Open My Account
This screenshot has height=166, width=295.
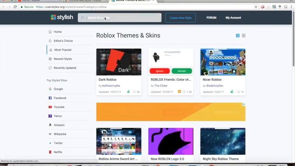[x=233, y=18]
